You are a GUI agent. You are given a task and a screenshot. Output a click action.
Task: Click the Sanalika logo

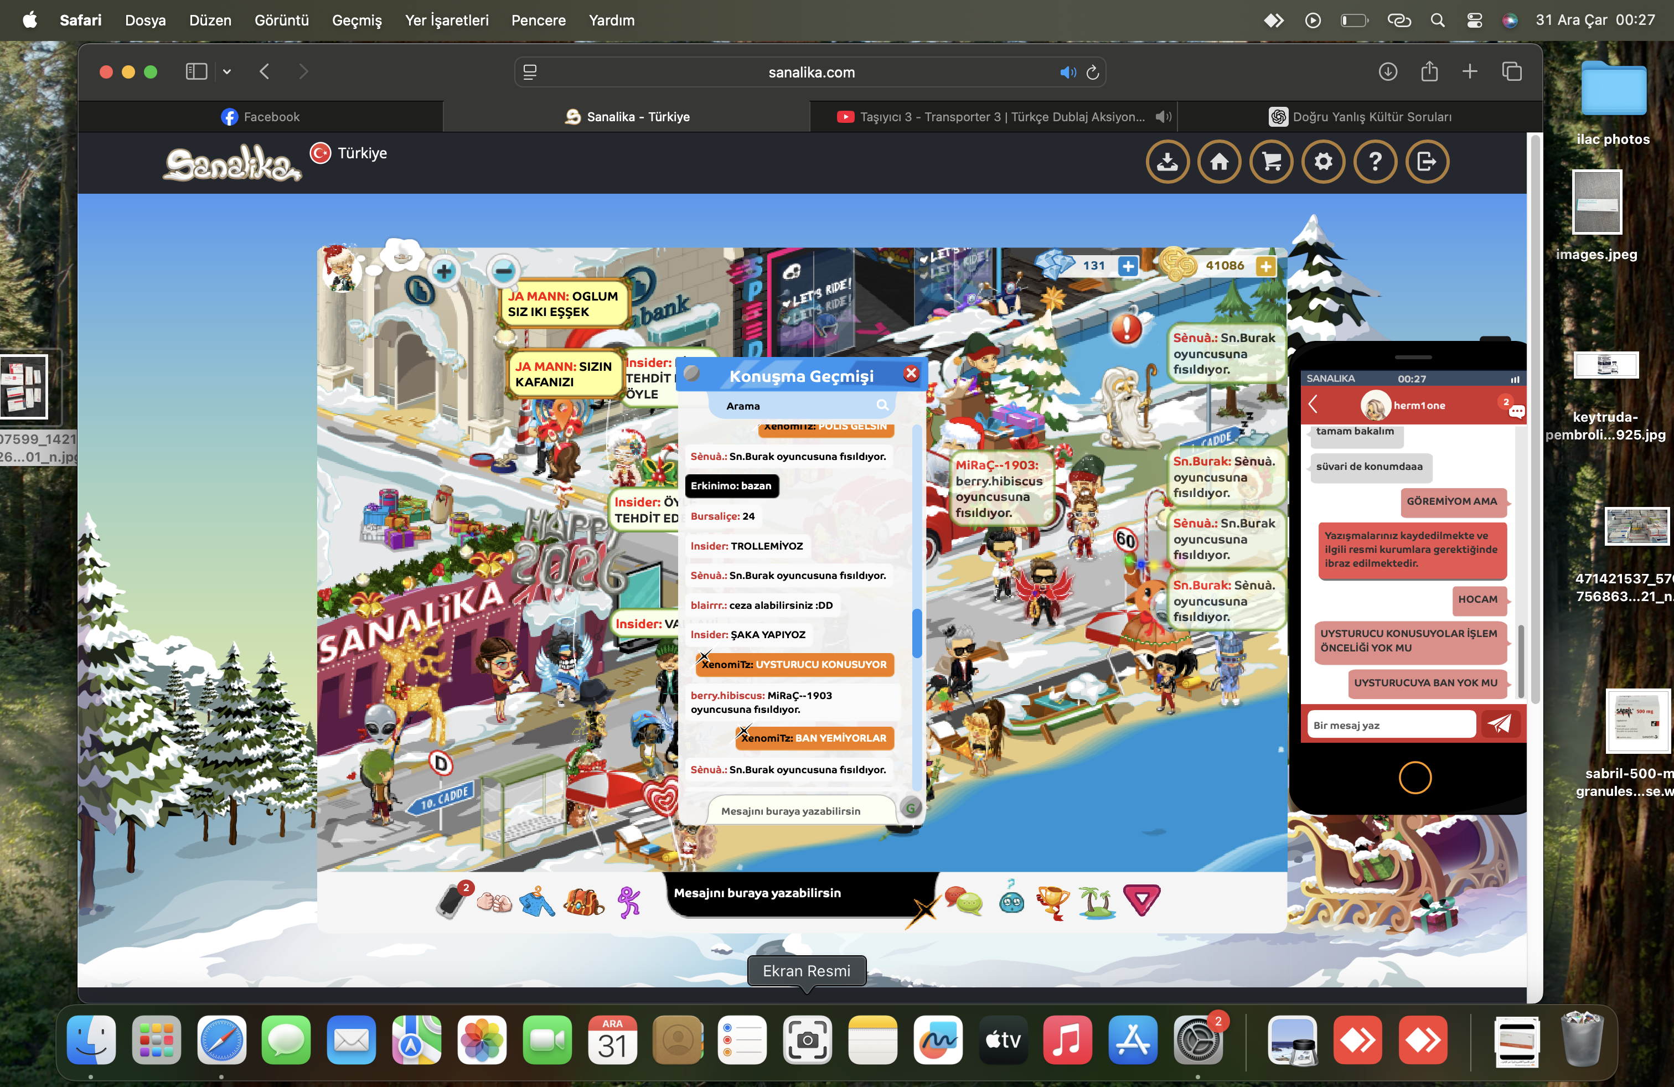232,163
